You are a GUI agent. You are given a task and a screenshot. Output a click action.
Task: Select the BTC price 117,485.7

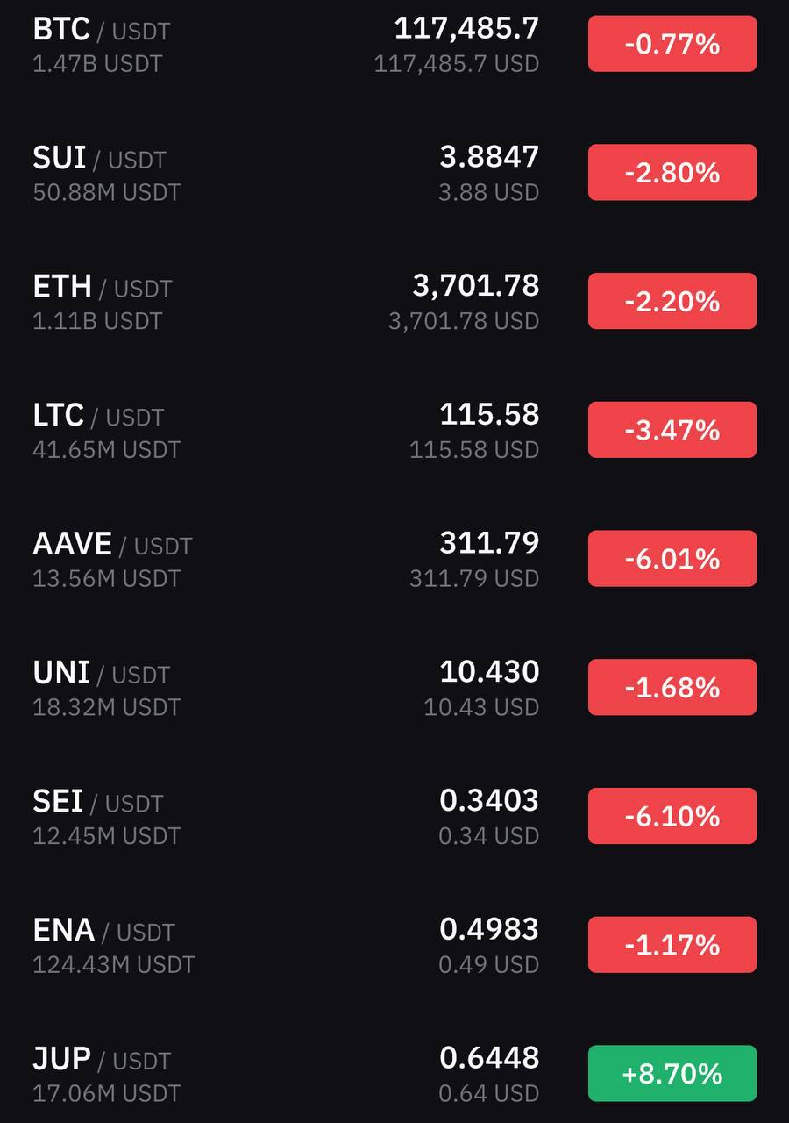466,29
